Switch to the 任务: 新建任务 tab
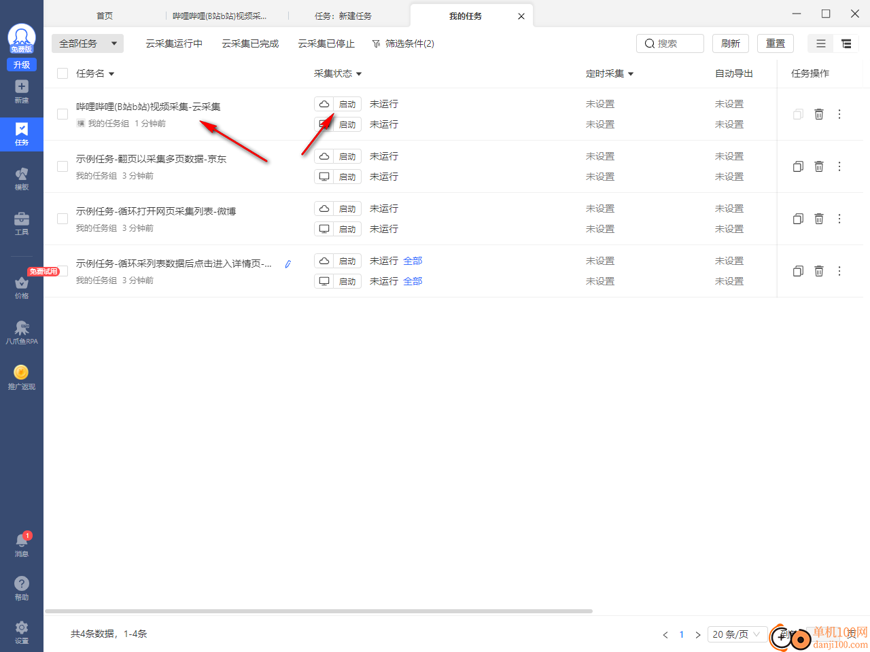Screen dimensions: 870x652 pos(343,16)
